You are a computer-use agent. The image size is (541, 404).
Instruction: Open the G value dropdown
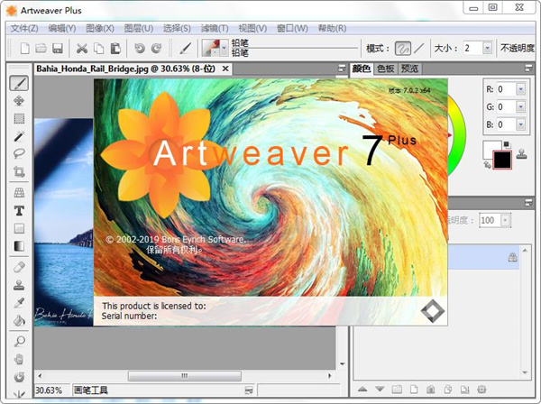tap(520, 107)
